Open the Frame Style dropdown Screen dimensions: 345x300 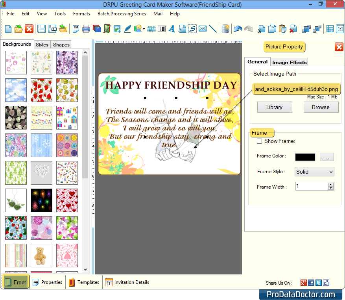(314, 172)
